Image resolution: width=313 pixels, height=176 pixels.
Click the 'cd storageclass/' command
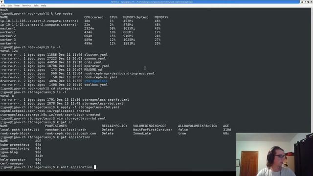[x=67, y=88]
